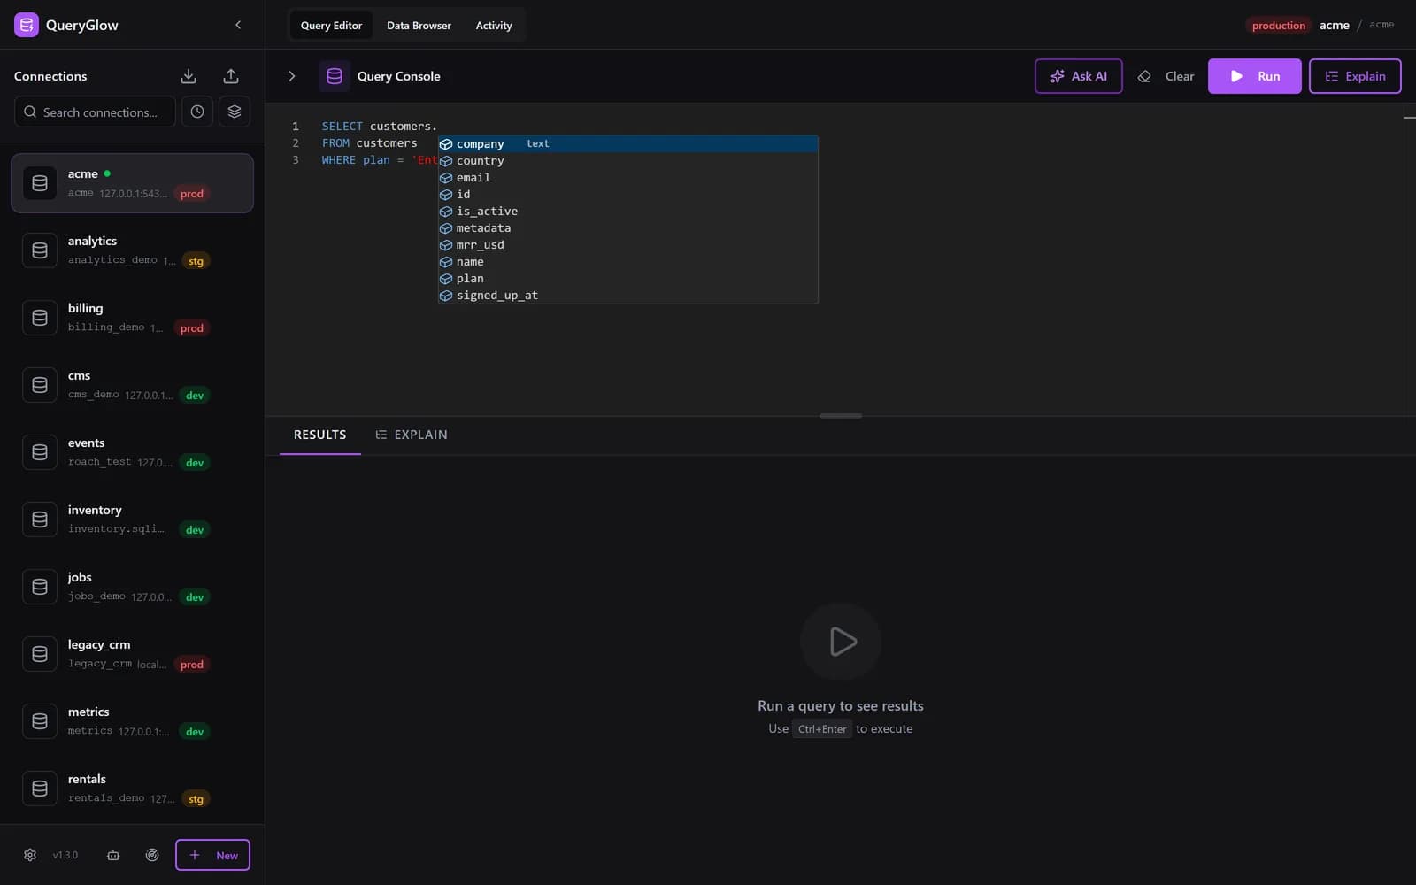Select the rentals connection
This screenshot has width=1416, height=885.
point(132,789)
